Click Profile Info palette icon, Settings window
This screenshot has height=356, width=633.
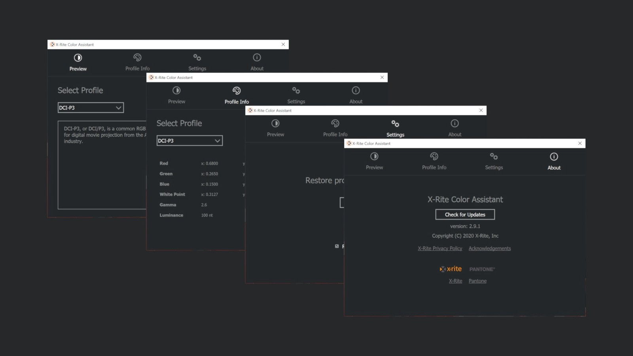click(x=335, y=123)
